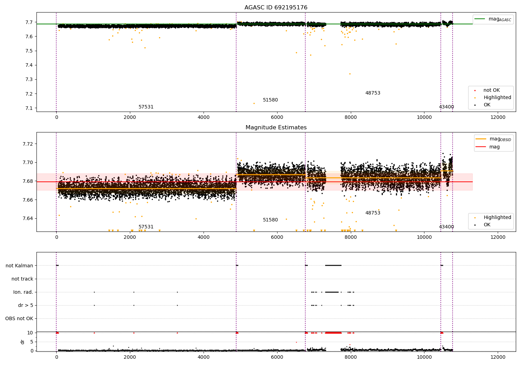Click the 7.5 y-axis tick in top plot
The image size is (521, 365).
click(x=29, y=51)
